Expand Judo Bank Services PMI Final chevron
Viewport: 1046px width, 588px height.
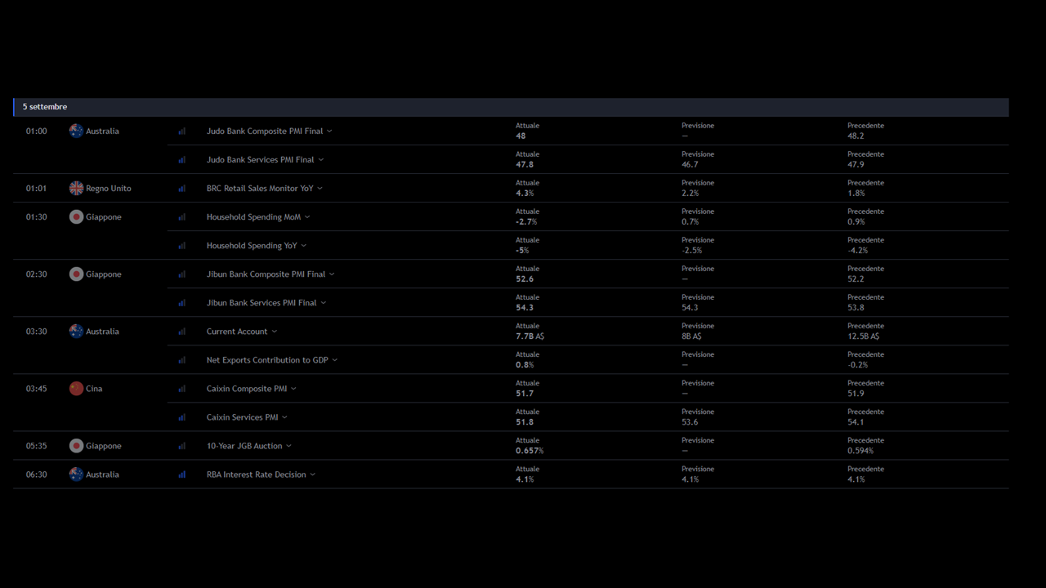321,160
